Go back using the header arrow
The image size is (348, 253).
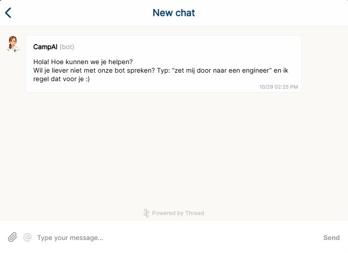pos(8,13)
